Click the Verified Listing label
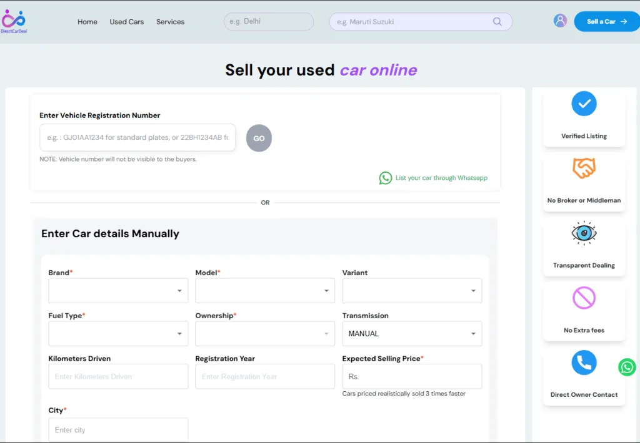Viewport: 640px width, 443px height. point(584,136)
